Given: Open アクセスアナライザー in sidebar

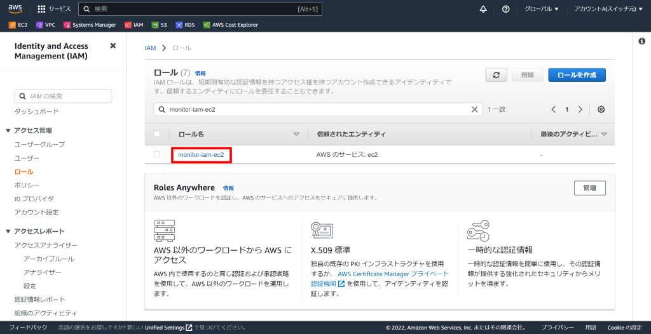Looking at the screenshot, I should pyautogui.click(x=46, y=245).
